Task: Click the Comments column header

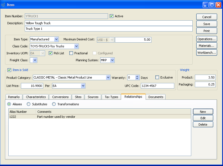Action: (113, 112)
